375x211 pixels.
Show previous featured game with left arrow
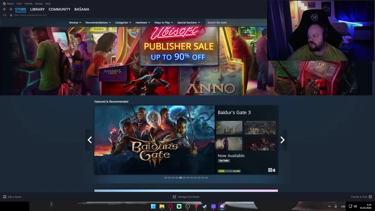pyautogui.click(x=90, y=140)
